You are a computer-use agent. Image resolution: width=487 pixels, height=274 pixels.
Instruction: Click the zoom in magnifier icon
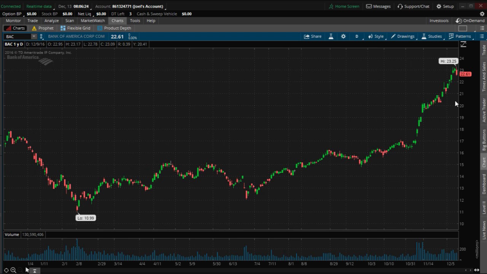click(13, 270)
